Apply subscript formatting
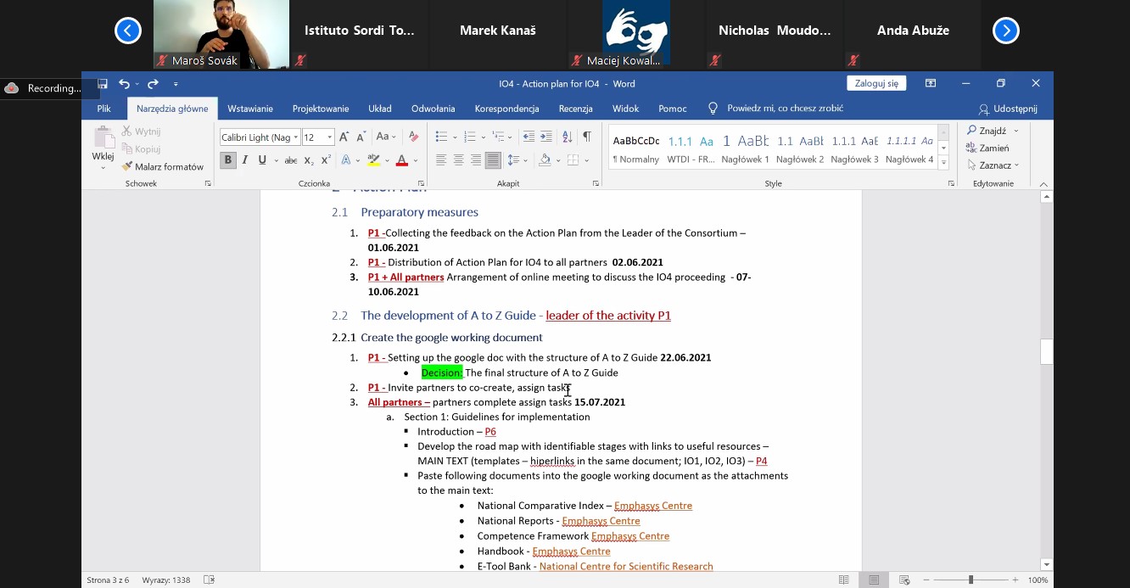This screenshot has width=1130, height=588. pyautogui.click(x=309, y=160)
